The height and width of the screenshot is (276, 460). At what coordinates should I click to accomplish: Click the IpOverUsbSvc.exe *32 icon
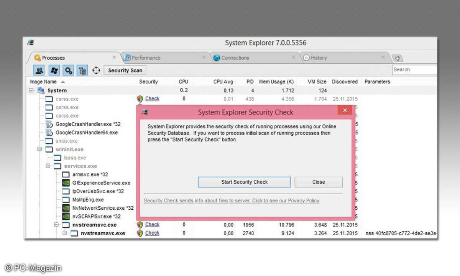pos(66,191)
